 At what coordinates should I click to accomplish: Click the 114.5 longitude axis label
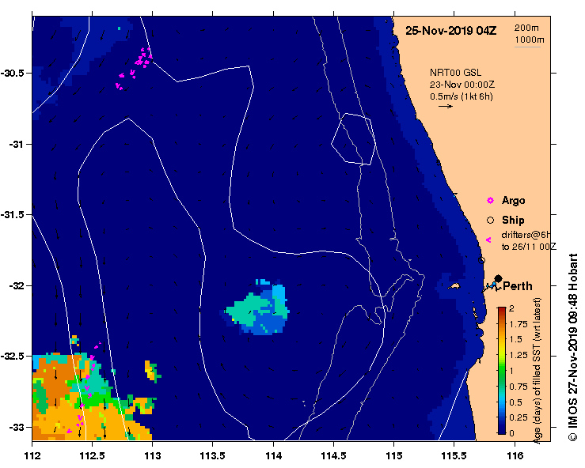(333, 455)
